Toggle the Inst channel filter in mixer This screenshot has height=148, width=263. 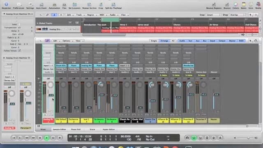coord(190,41)
